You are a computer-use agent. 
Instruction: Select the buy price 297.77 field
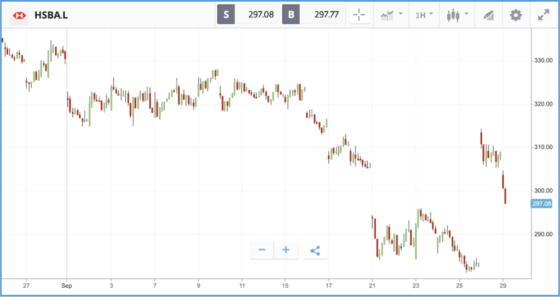pyautogui.click(x=320, y=15)
